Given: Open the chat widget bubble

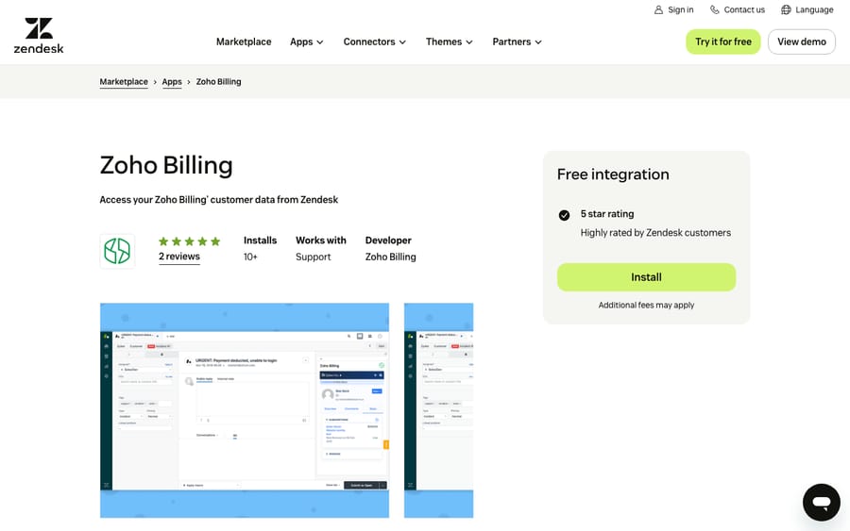Looking at the screenshot, I should 822,503.
